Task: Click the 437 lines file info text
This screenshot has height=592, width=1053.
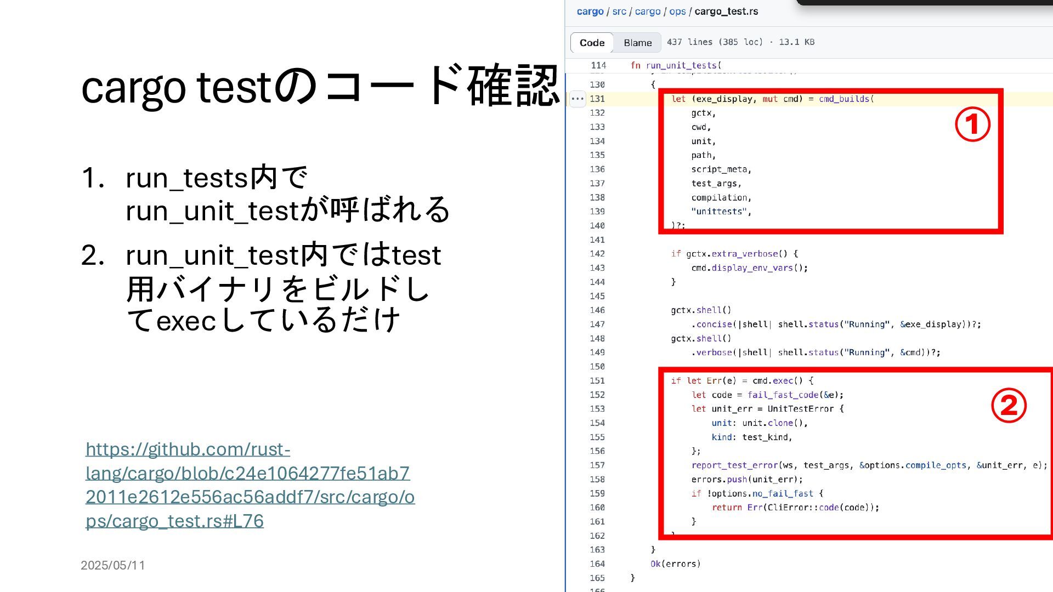Action: point(740,42)
